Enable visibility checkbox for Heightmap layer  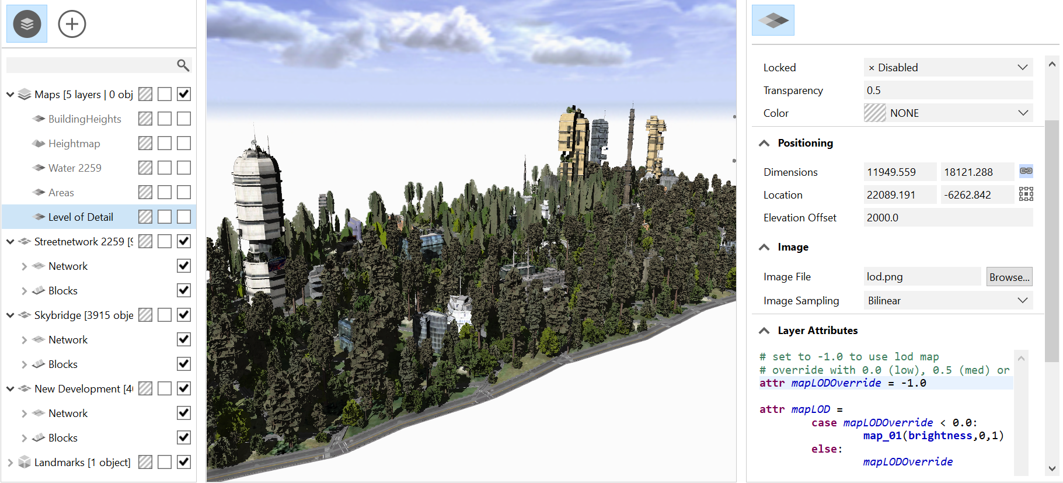coord(184,144)
